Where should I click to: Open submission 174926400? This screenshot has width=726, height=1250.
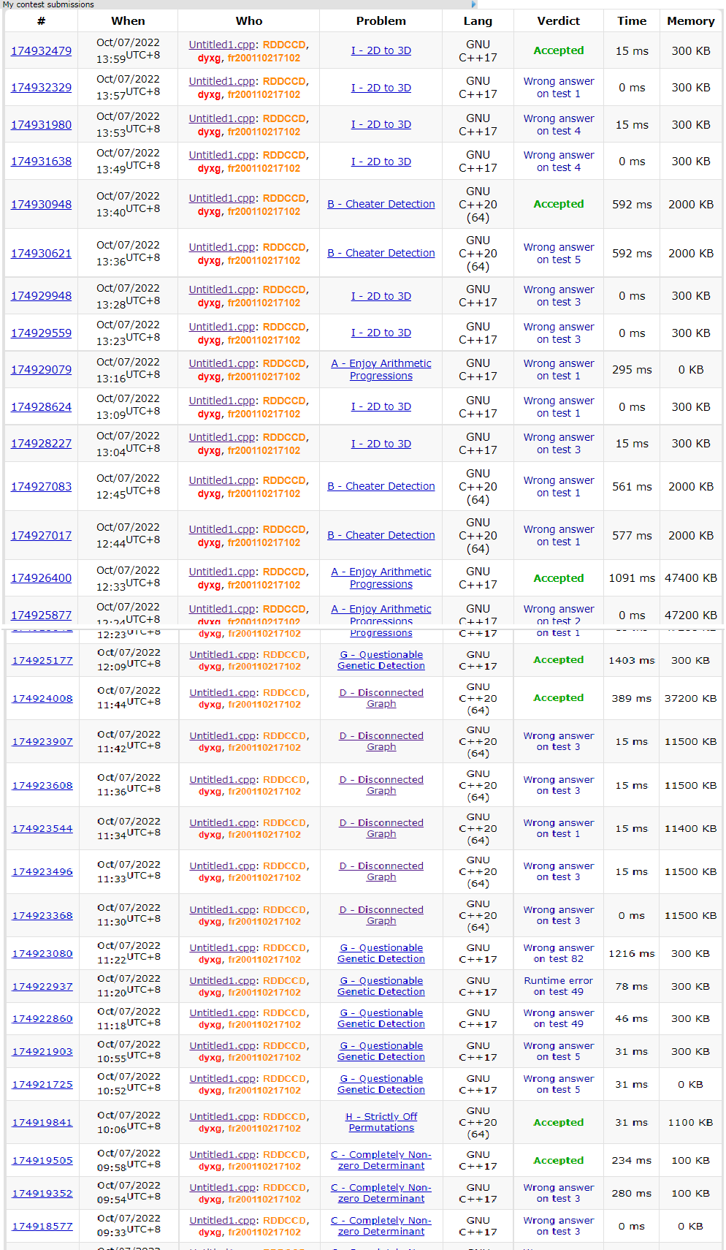pos(41,578)
